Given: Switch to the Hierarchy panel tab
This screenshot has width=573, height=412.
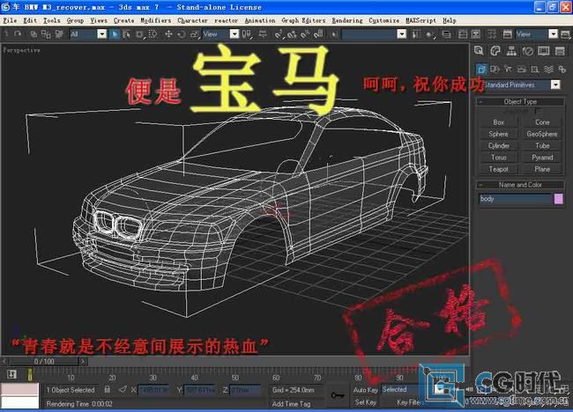Looking at the screenshot, I should (511, 51).
